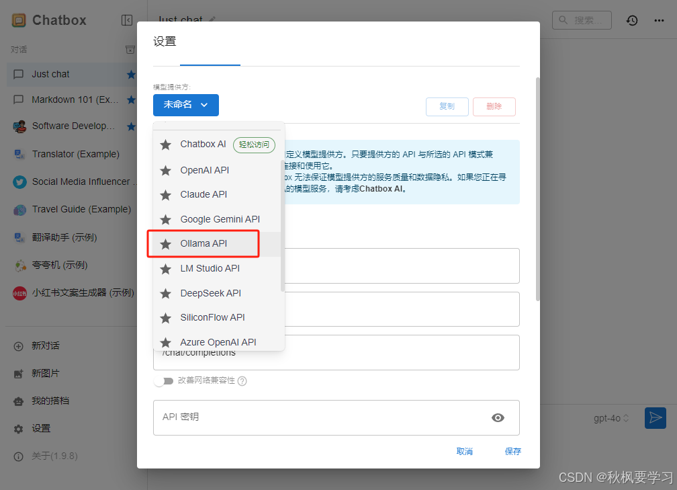
Task: Select Azure OpenAI API from provider list
Action: 217,341
